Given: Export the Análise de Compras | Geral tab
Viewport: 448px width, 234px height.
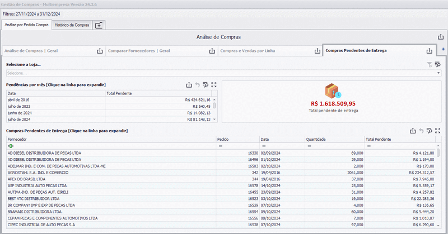Looking at the screenshot, I should point(100,51).
